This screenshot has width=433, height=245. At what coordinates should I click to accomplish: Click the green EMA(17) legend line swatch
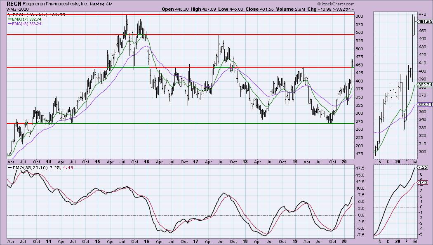tap(9, 19)
